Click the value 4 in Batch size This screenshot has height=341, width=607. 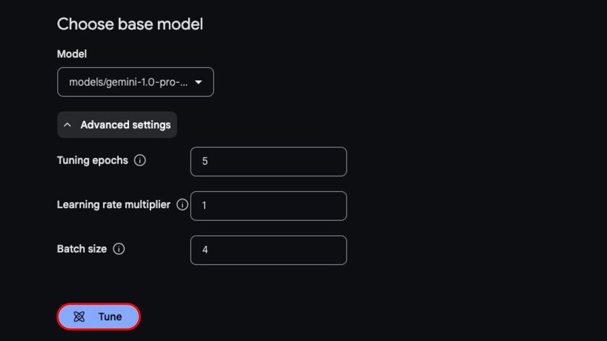point(205,250)
